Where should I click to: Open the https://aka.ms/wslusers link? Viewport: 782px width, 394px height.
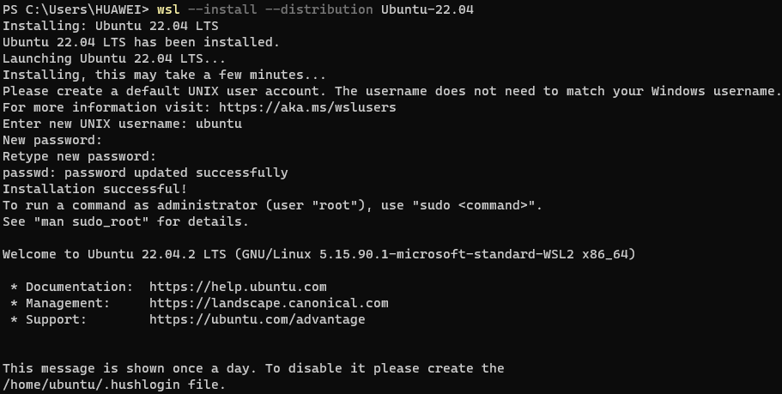tap(307, 107)
